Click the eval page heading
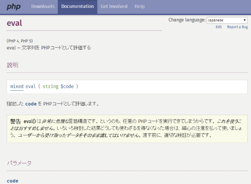The width and height of the screenshot is (251, 184). coord(14,23)
